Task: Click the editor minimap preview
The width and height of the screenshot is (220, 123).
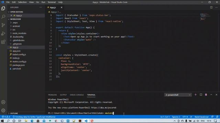Action: 206,17
